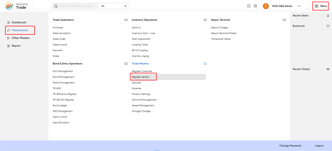This screenshot has width=332, height=151.
Task: Expand the HOG O&G Demo account chevron
Action: 299,6
